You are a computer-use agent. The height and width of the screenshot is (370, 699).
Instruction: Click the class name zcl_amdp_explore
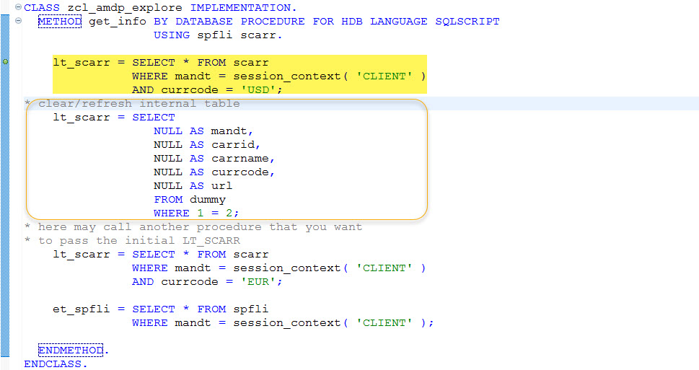pyautogui.click(x=125, y=8)
